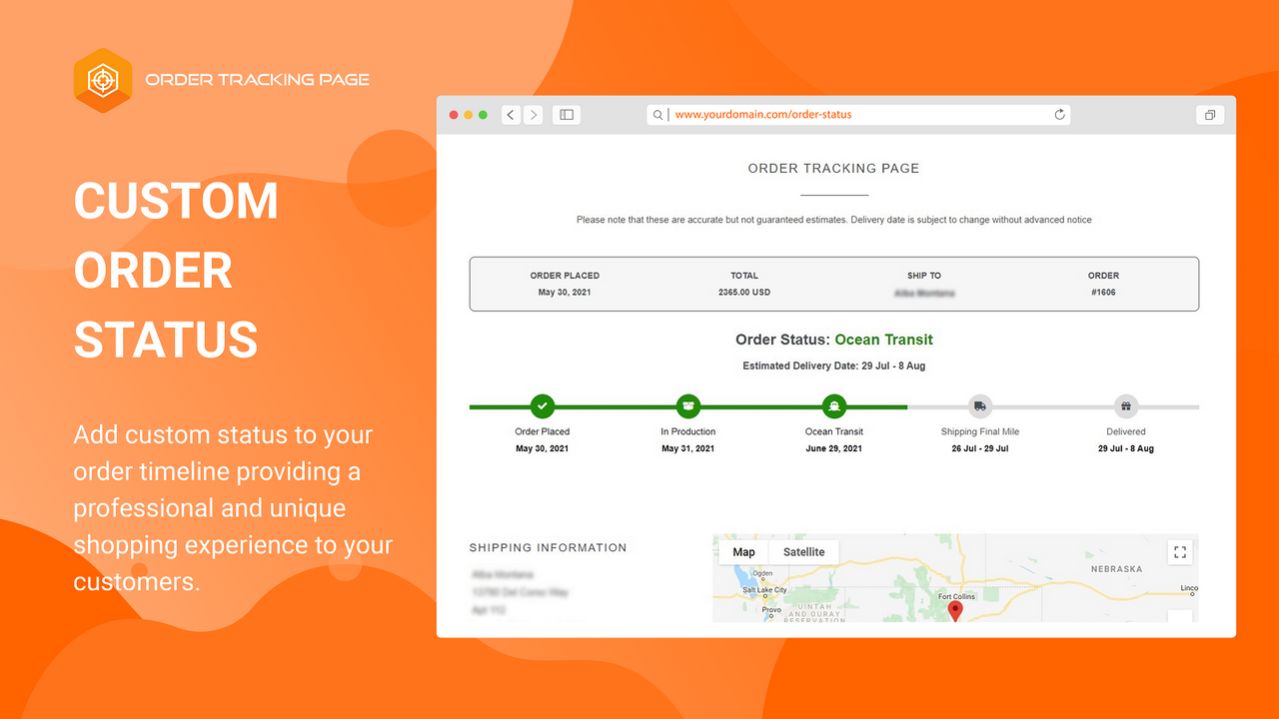The width and height of the screenshot is (1279, 719).
Task: Click the ORDER TRACKING PAGE heading
Action: point(834,169)
